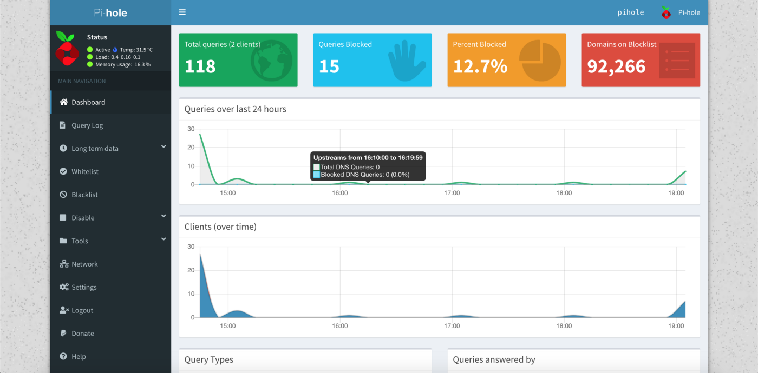
Task: Open the Pi-hole user menu at top right
Action: coord(681,12)
